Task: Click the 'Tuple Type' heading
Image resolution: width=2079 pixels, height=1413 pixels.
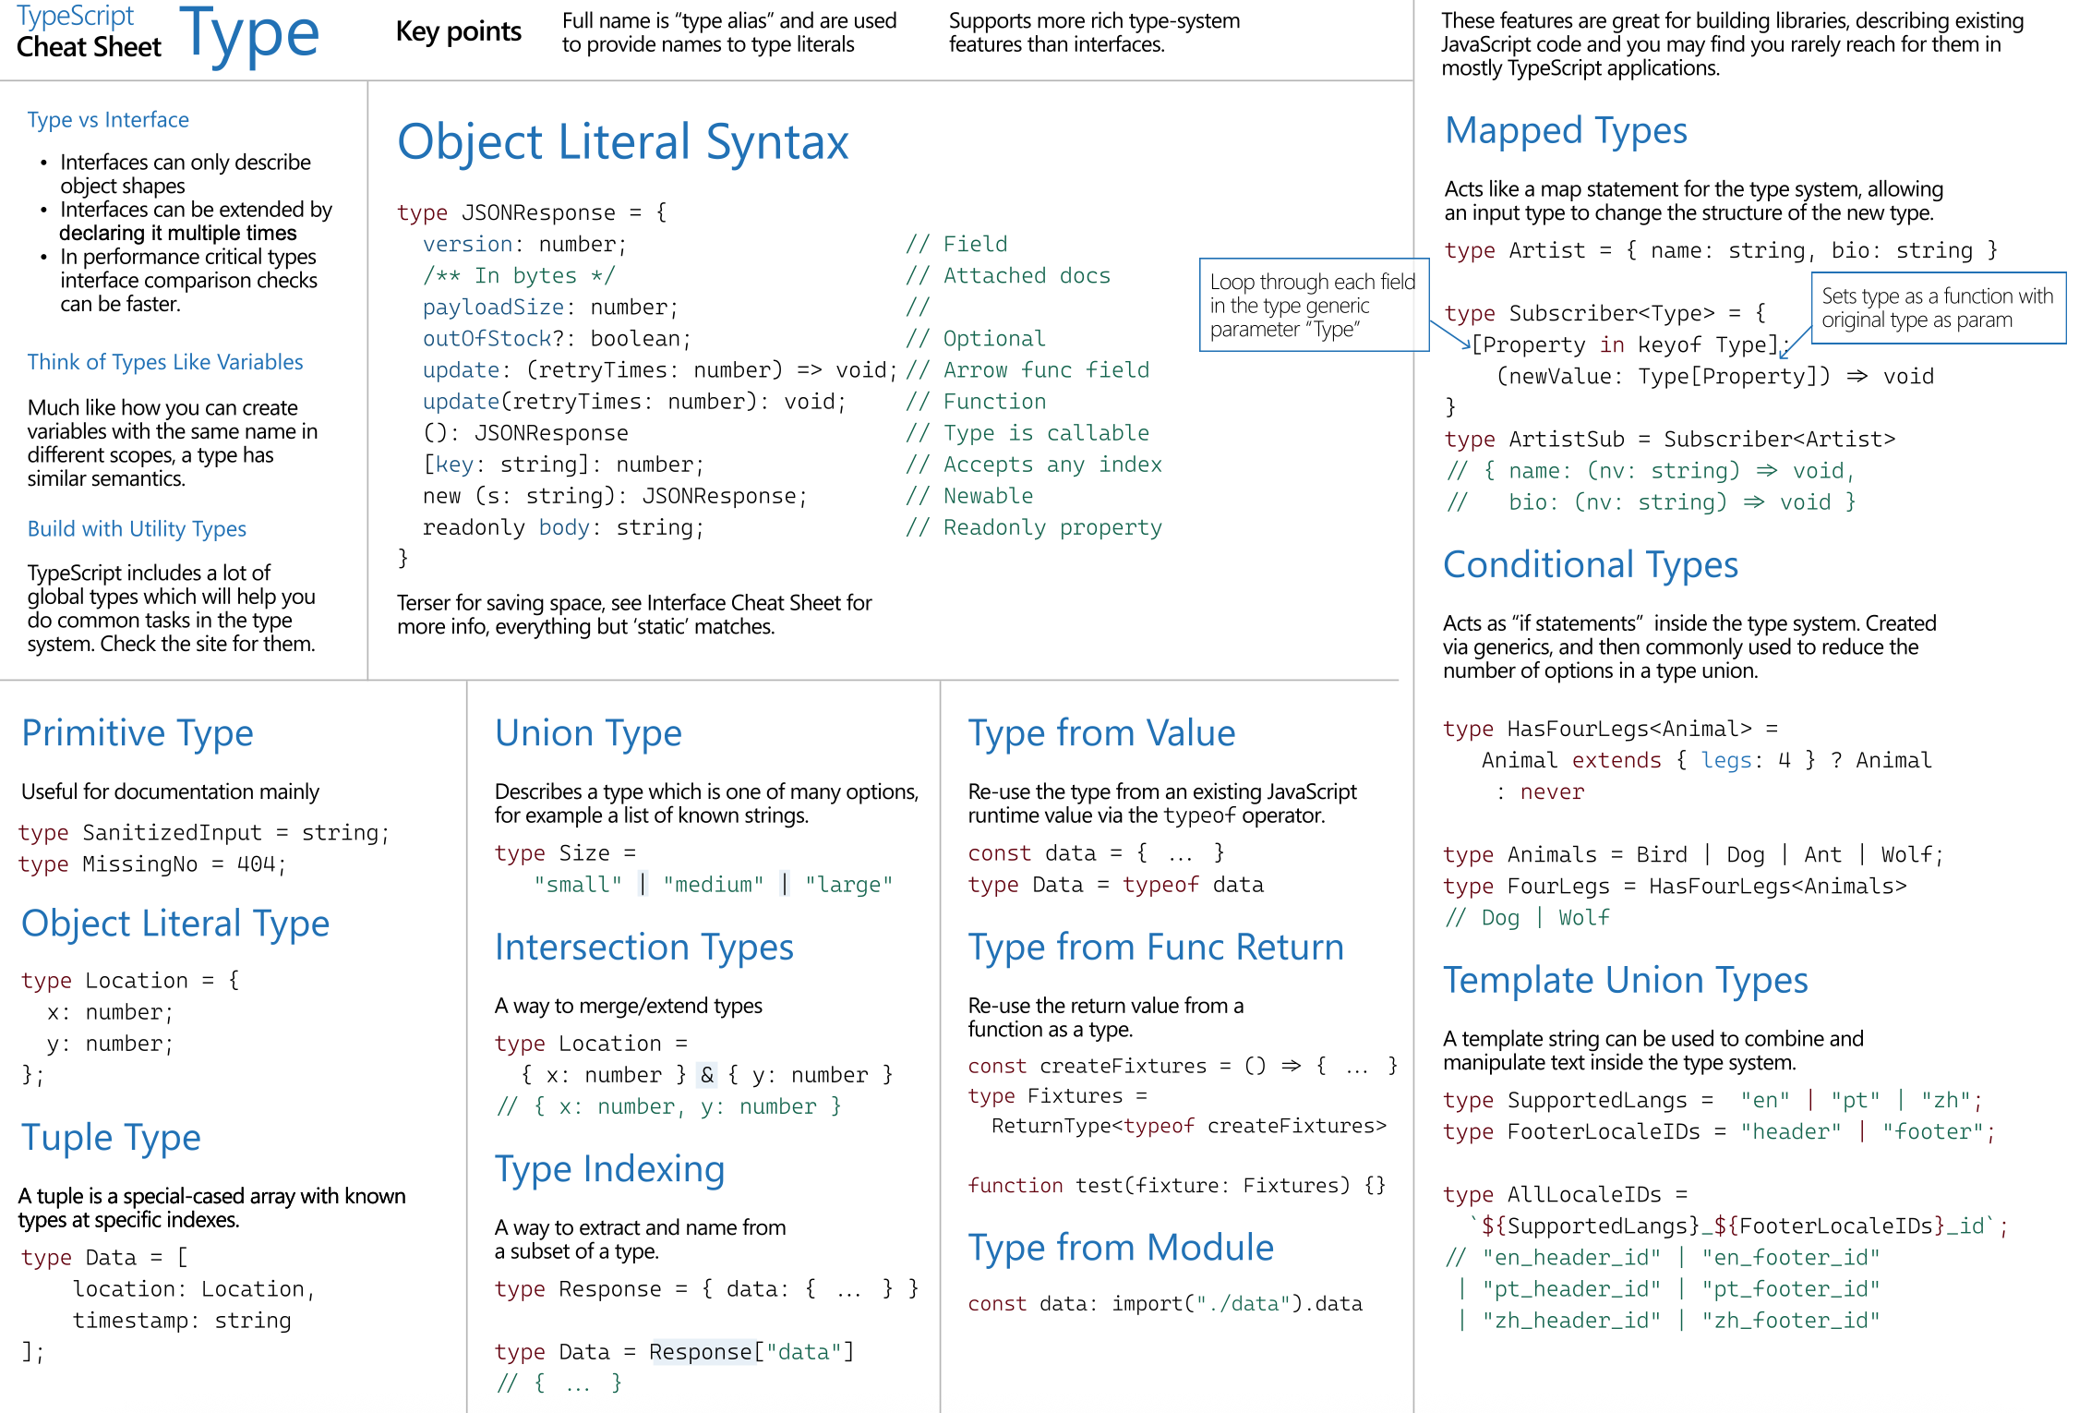Action: pos(111,1138)
